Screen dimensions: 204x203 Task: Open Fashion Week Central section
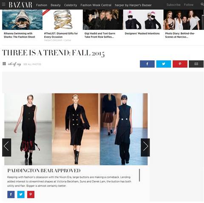(96, 5)
